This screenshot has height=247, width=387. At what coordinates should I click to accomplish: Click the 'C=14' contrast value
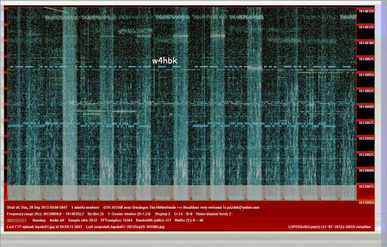[x=178, y=214]
